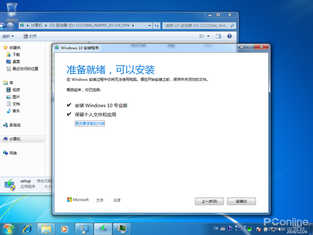Open the Windows Start button
The image size is (313, 235).
click(x=8, y=229)
